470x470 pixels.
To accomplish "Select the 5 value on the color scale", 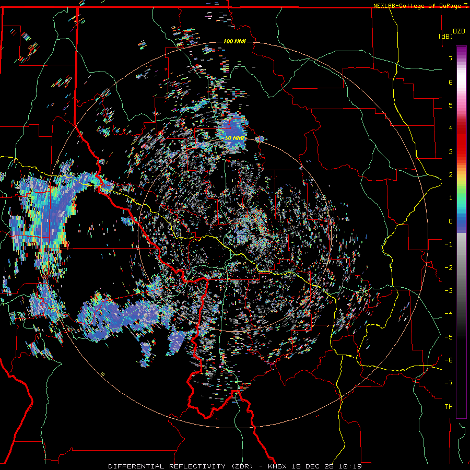I will [x=451, y=105].
